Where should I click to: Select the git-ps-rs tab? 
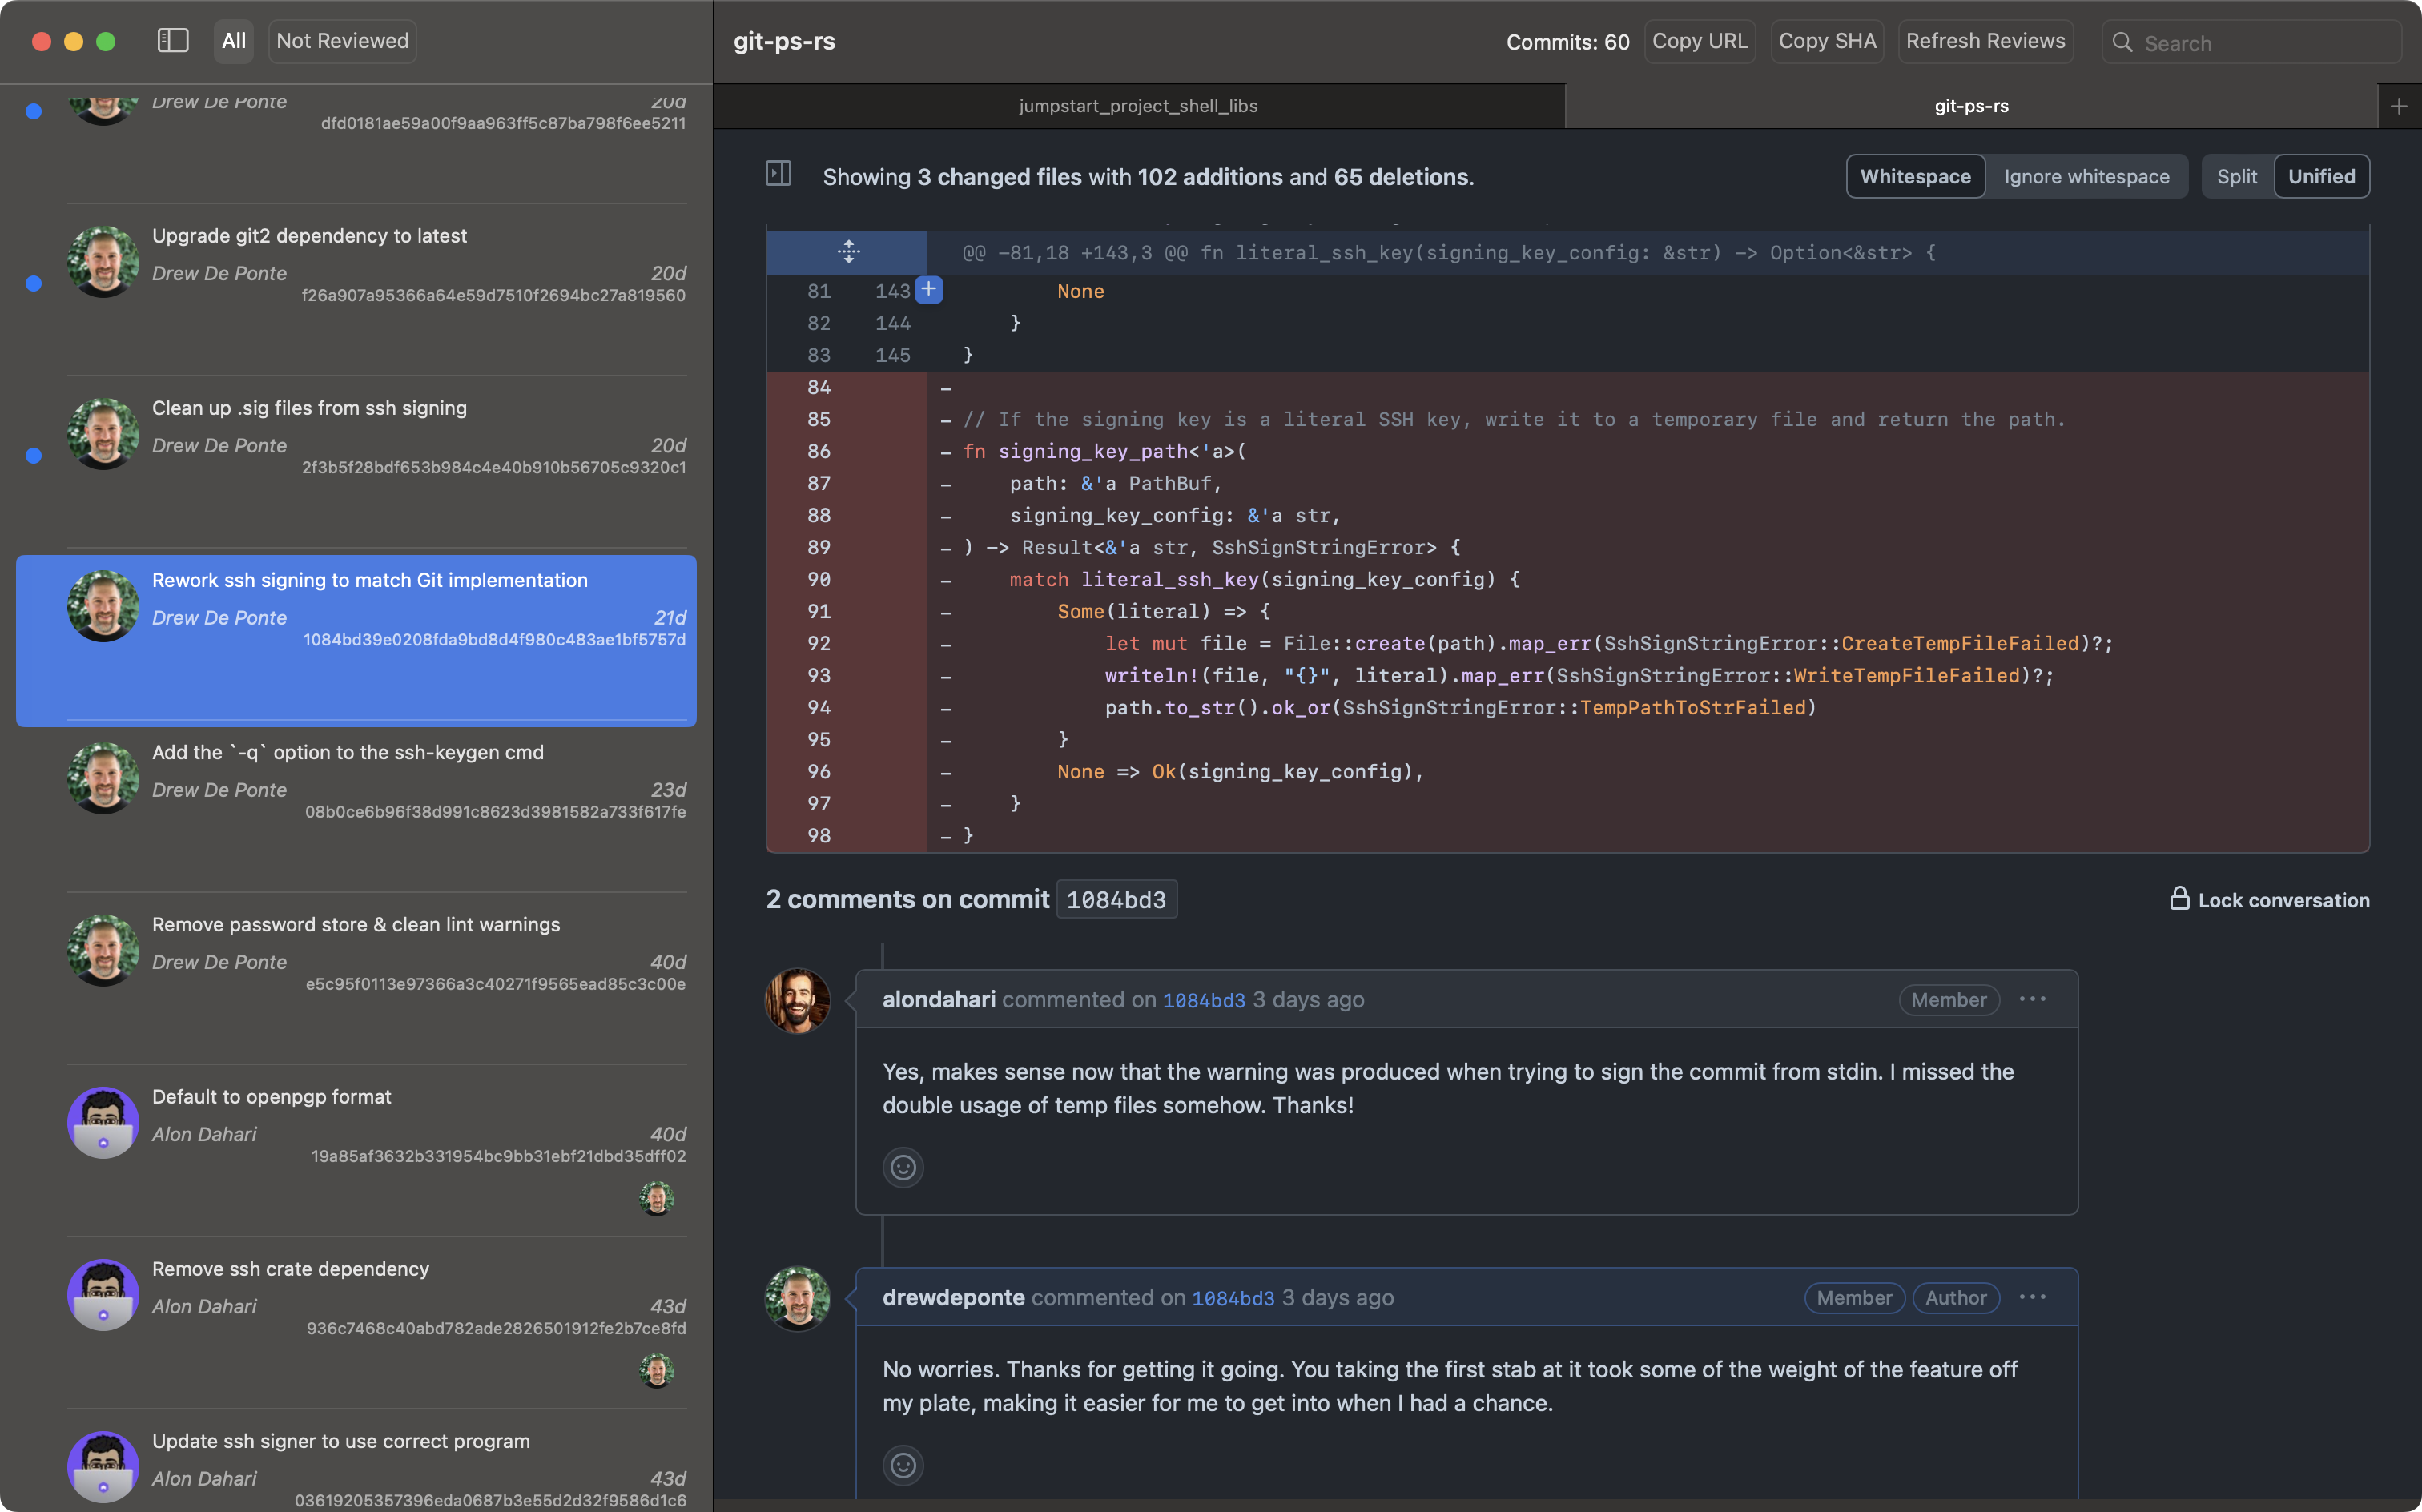1970,106
